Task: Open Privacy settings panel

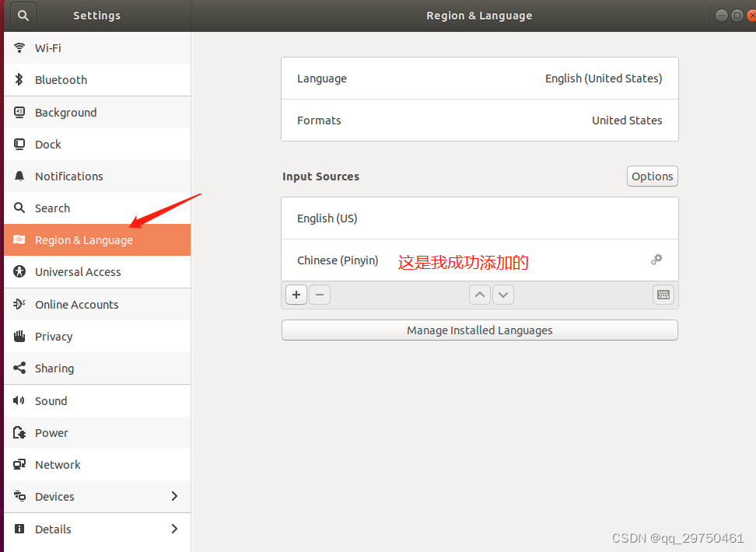Action: point(97,337)
